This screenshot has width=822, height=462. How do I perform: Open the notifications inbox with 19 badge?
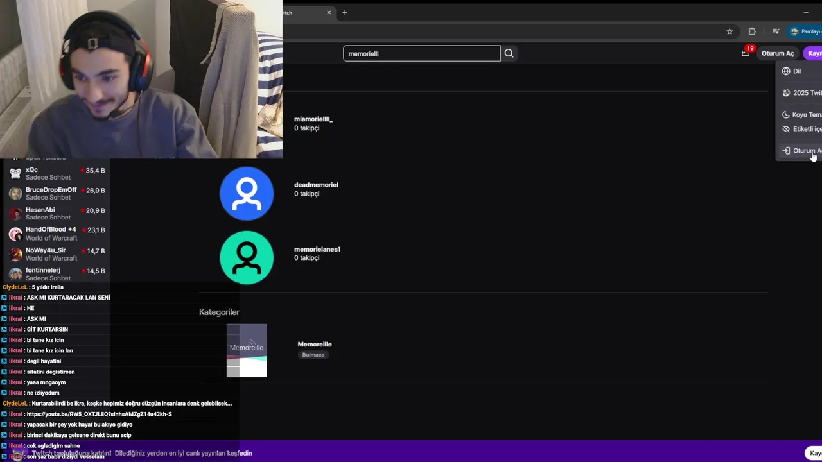click(746, 53)
